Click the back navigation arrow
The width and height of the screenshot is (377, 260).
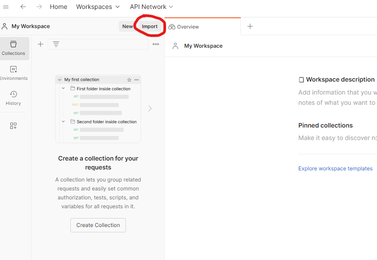pos(23,6)
